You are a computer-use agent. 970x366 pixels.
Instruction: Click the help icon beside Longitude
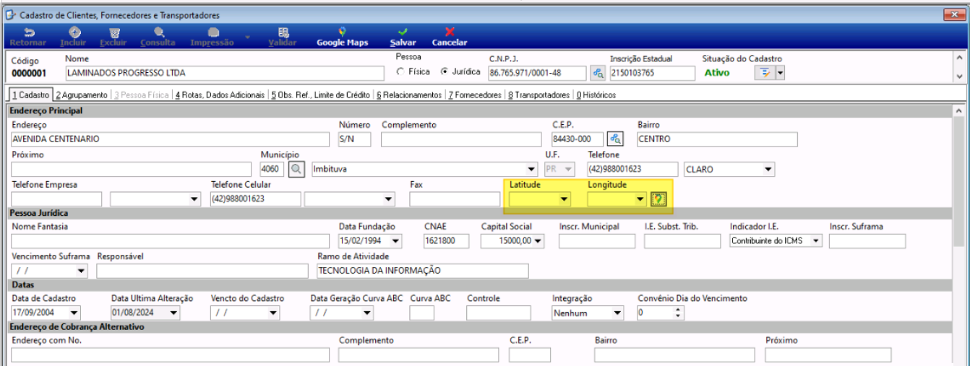click(x=658, y=199)
